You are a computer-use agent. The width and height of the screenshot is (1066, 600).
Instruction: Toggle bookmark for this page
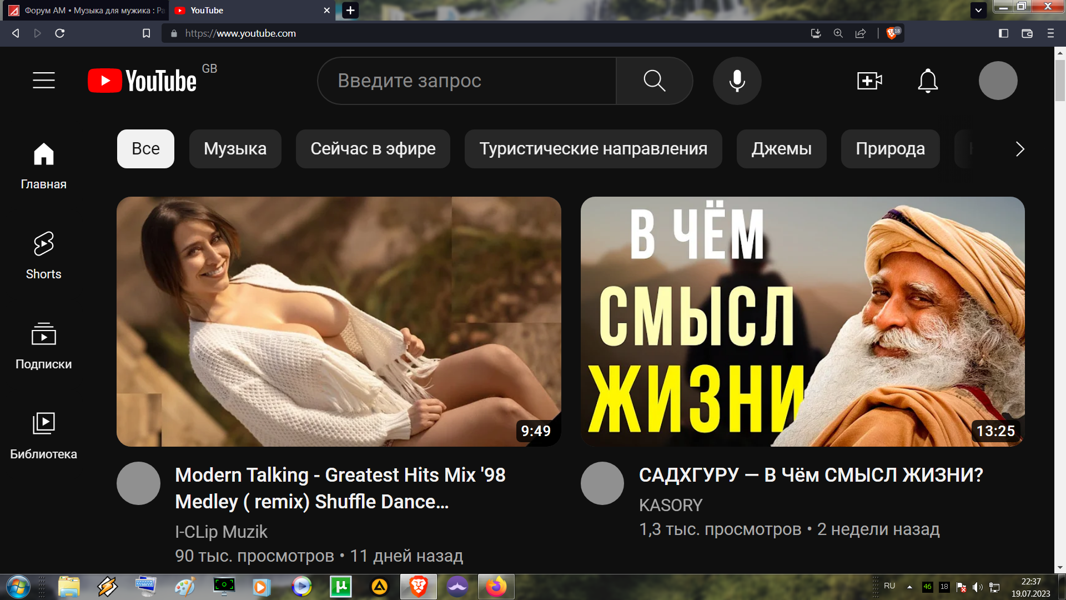point(147,33)
